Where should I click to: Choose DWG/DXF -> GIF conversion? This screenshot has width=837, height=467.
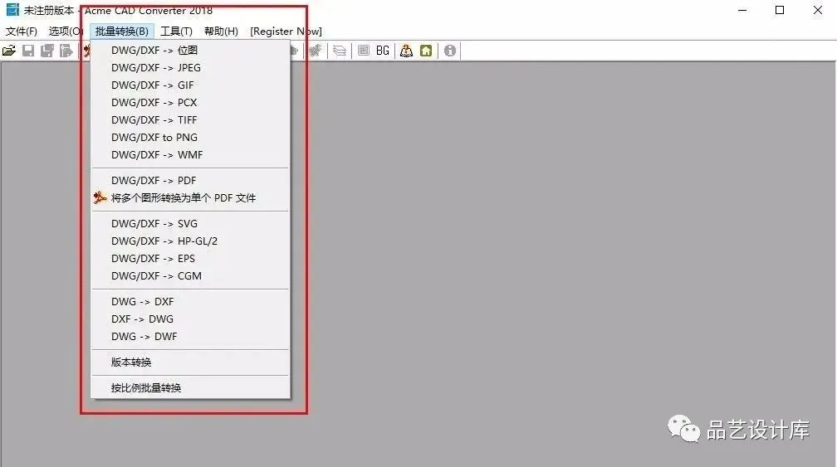[190, 85]
